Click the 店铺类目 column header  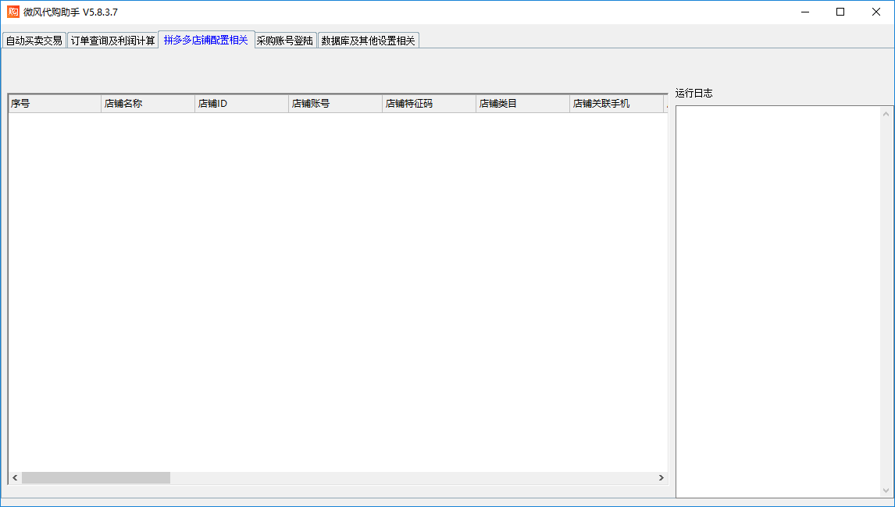click(x=522, y=103)
